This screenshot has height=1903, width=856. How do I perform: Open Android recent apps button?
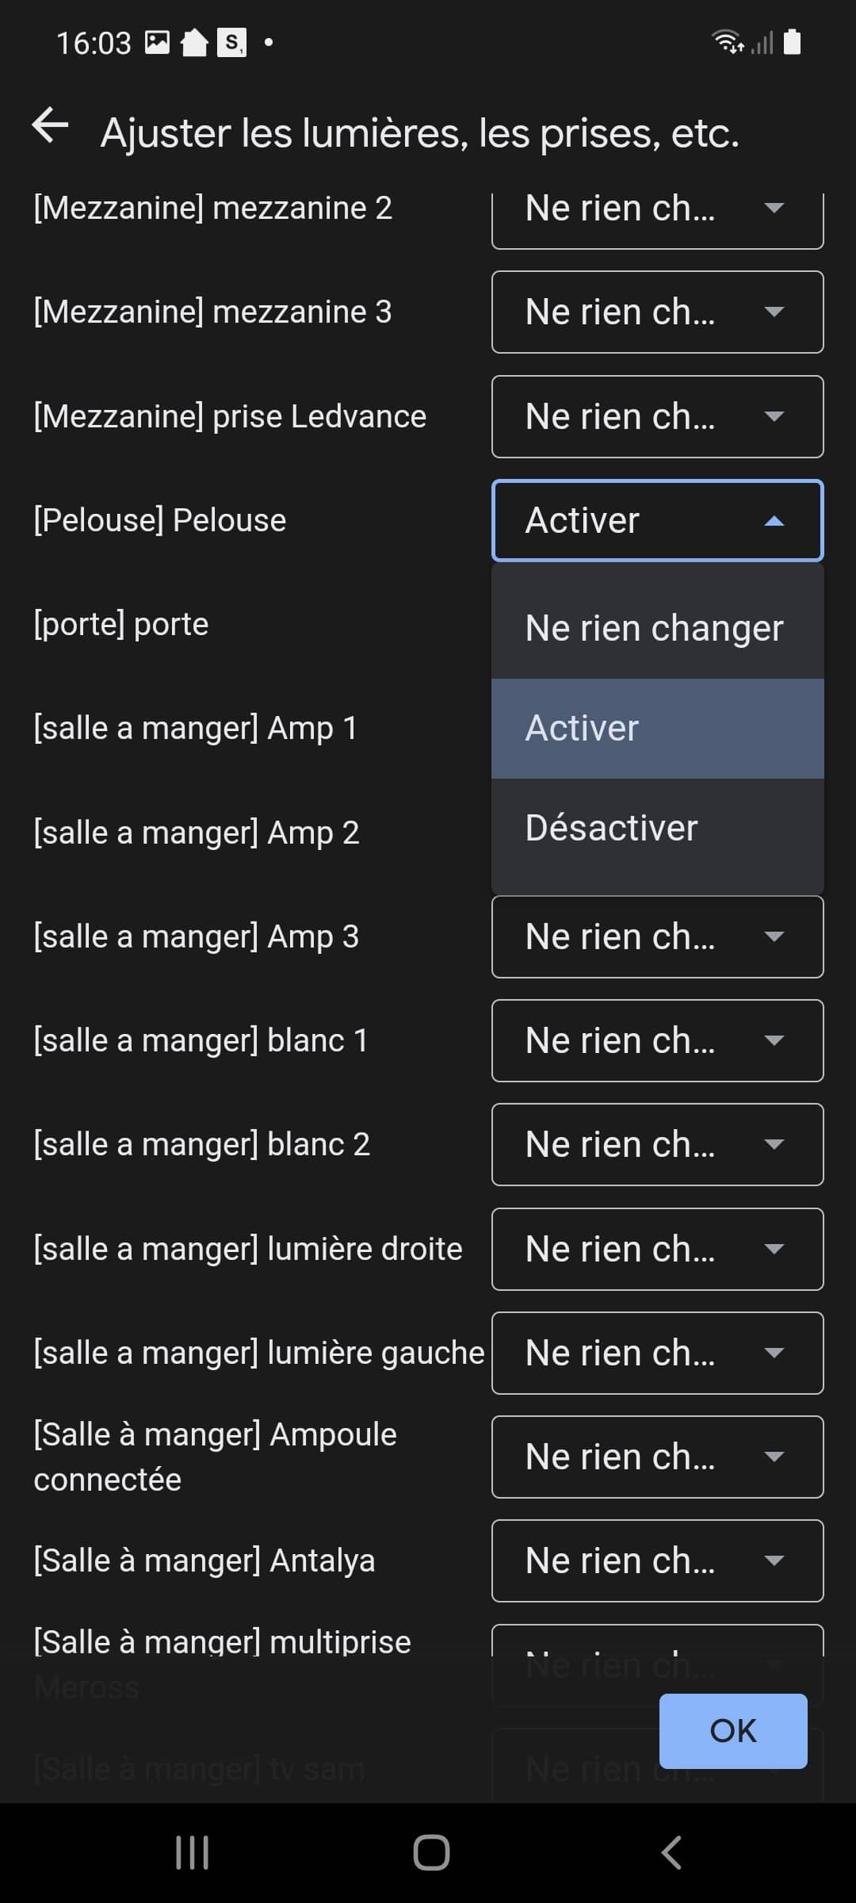coord(192,1853)
